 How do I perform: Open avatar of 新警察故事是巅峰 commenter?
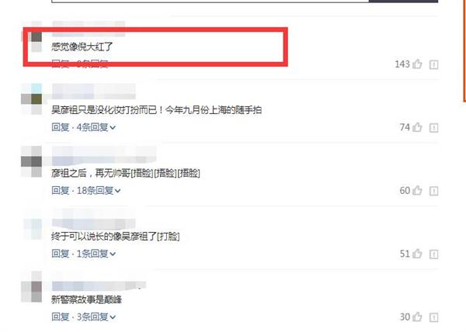(32, 286)
